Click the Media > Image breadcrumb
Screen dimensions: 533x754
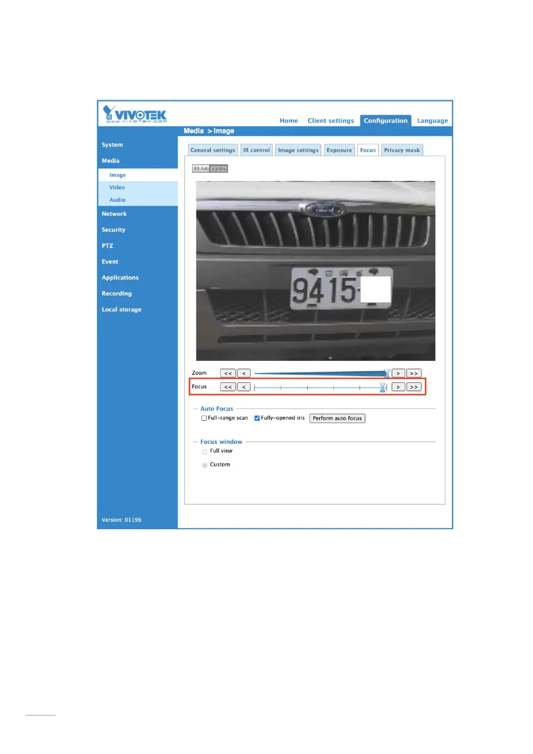(x=209, y=131)
